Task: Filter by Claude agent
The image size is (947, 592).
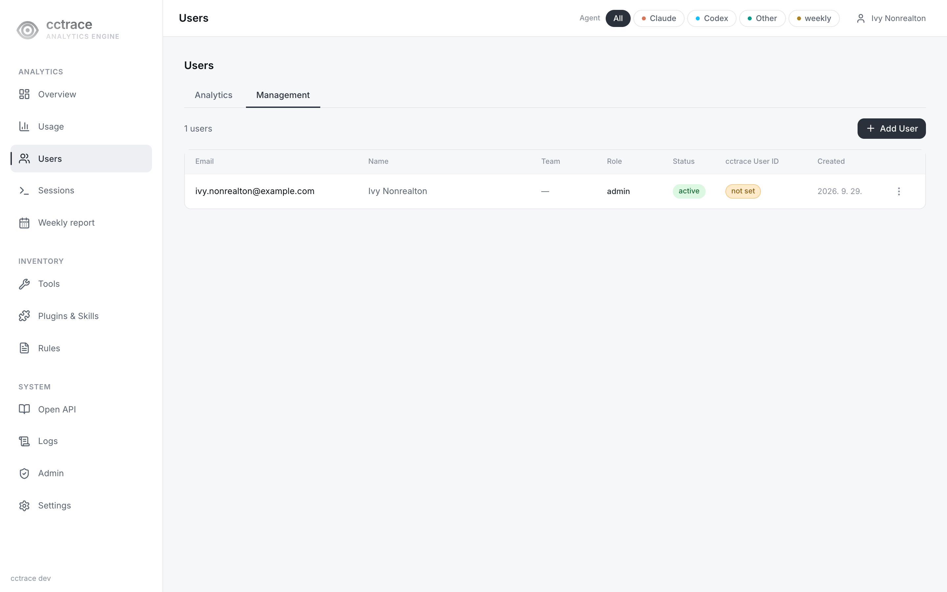Action: pos(659,18)
